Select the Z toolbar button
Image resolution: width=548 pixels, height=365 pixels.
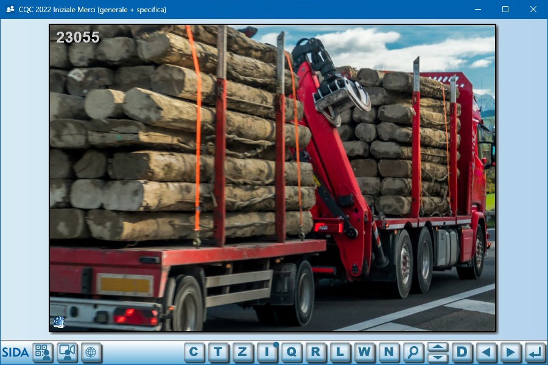click(x=242, y=352)
